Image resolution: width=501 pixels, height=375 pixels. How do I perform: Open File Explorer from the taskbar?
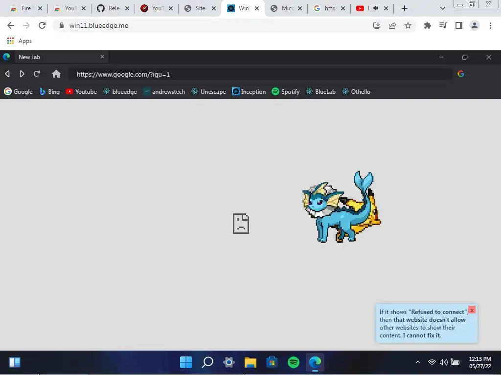[250, 362]
